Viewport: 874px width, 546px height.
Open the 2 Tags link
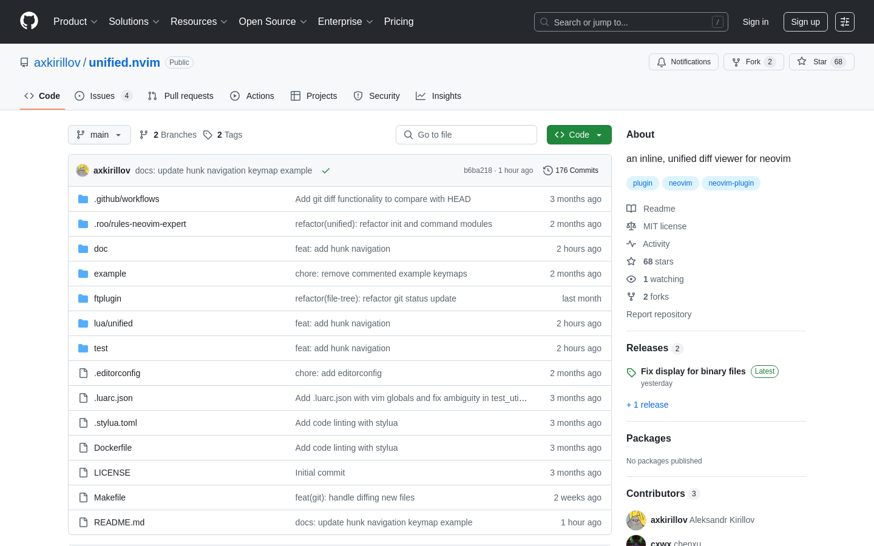(x=223, y=135)
